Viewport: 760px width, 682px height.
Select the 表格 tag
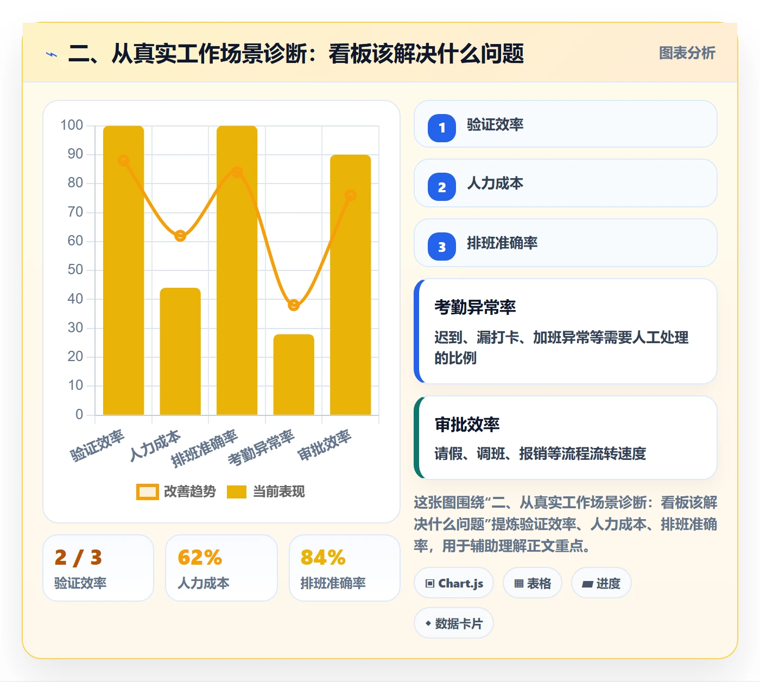coord(533,583)
